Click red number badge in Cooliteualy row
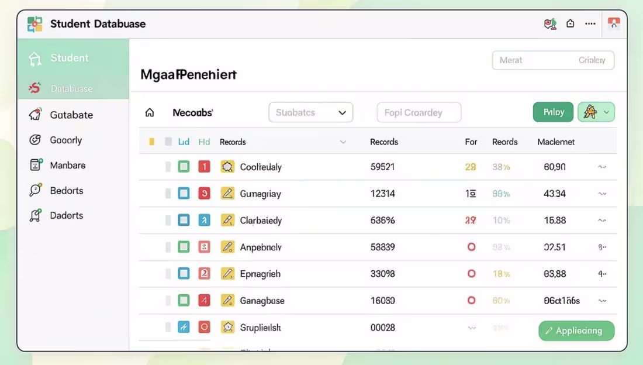The height and width of the screenshot is (365, 643). click(x=204, y=167)
